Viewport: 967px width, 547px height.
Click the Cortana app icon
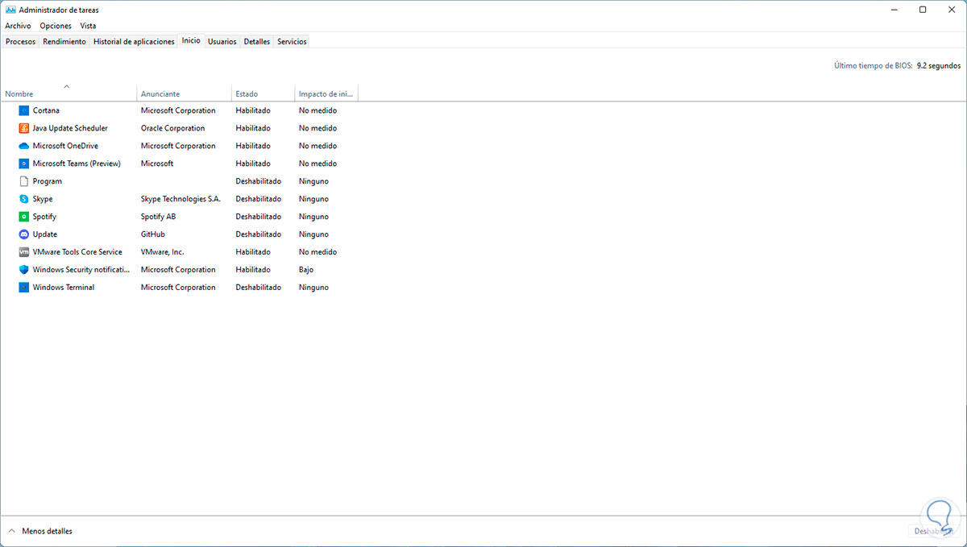pos(23,110)
